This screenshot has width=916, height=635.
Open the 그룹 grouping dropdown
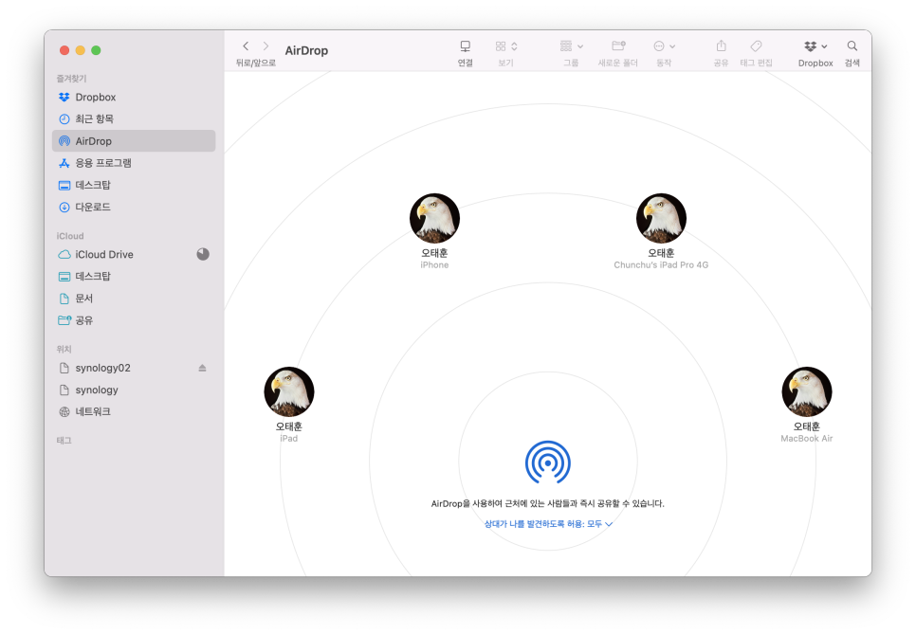pos(572,46)
